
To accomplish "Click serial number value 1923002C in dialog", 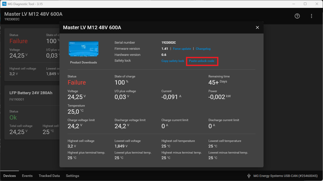I will [x=169, y=43].
